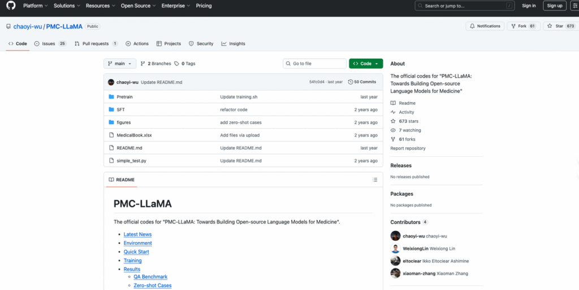The height and width of the screenshot is (290, 579).
Task: Open the green Code dropdown button
Action: tap(366, 63)
